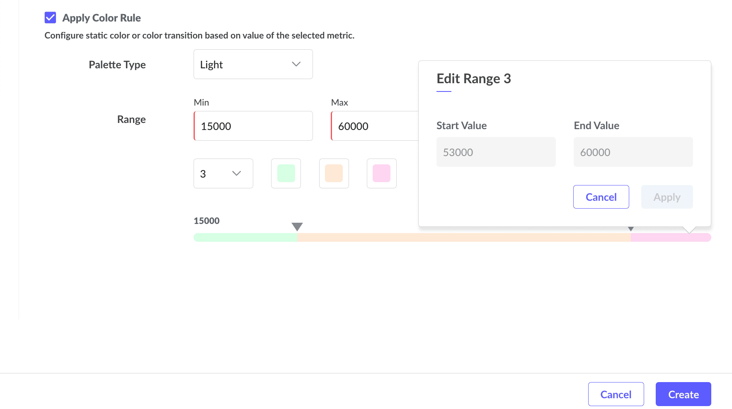732x409 pixels.
Task: Cancel the Edit Range 3 popup
Action: [x=601, y=197]
